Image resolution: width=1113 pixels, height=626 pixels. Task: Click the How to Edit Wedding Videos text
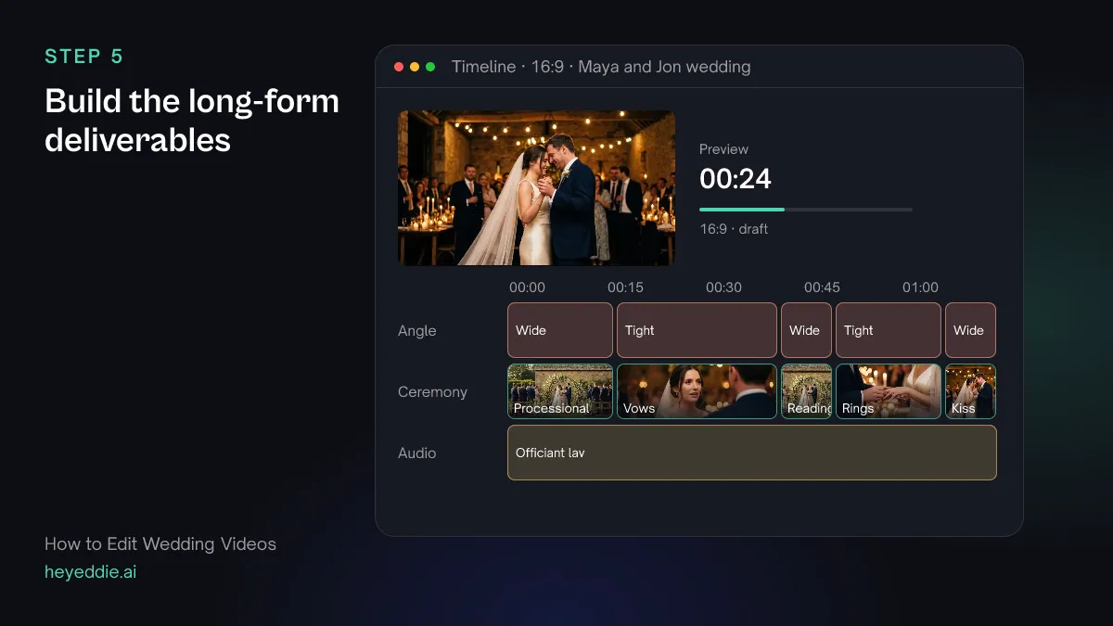point(160,544)
